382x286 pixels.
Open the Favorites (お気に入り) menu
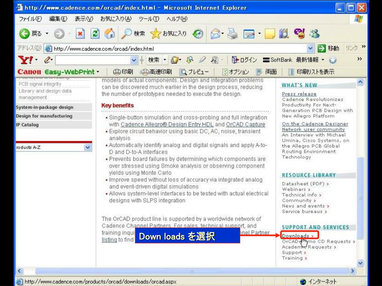tap(116, 19)
